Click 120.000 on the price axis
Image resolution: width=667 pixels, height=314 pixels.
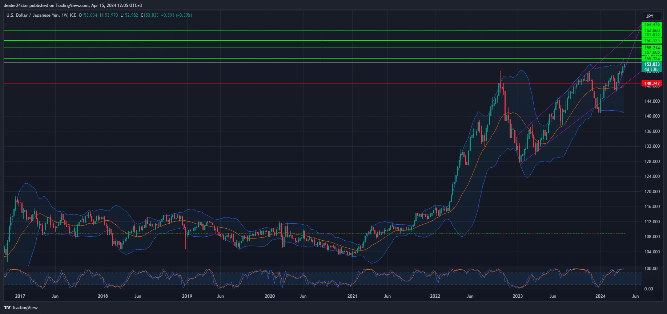tap(652, 192)
